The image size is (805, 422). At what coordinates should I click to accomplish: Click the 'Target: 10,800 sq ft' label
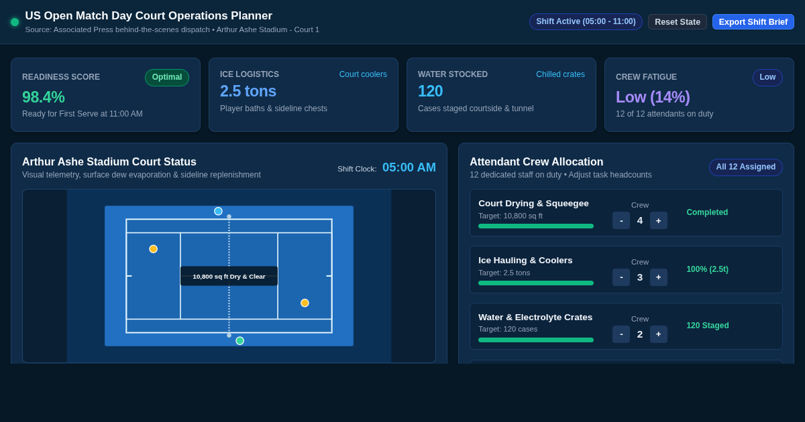511,216
